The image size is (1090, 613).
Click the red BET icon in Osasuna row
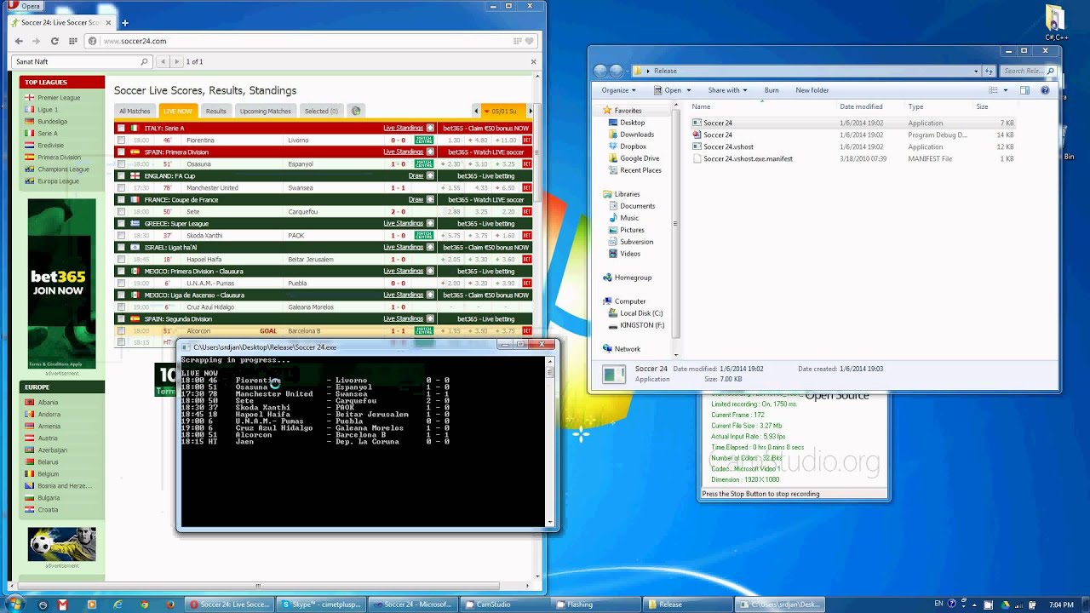pos(527,163)
